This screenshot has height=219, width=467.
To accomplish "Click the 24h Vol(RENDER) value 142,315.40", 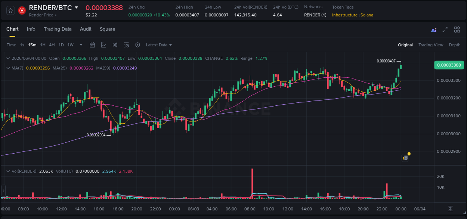I will tap(245, 15).
